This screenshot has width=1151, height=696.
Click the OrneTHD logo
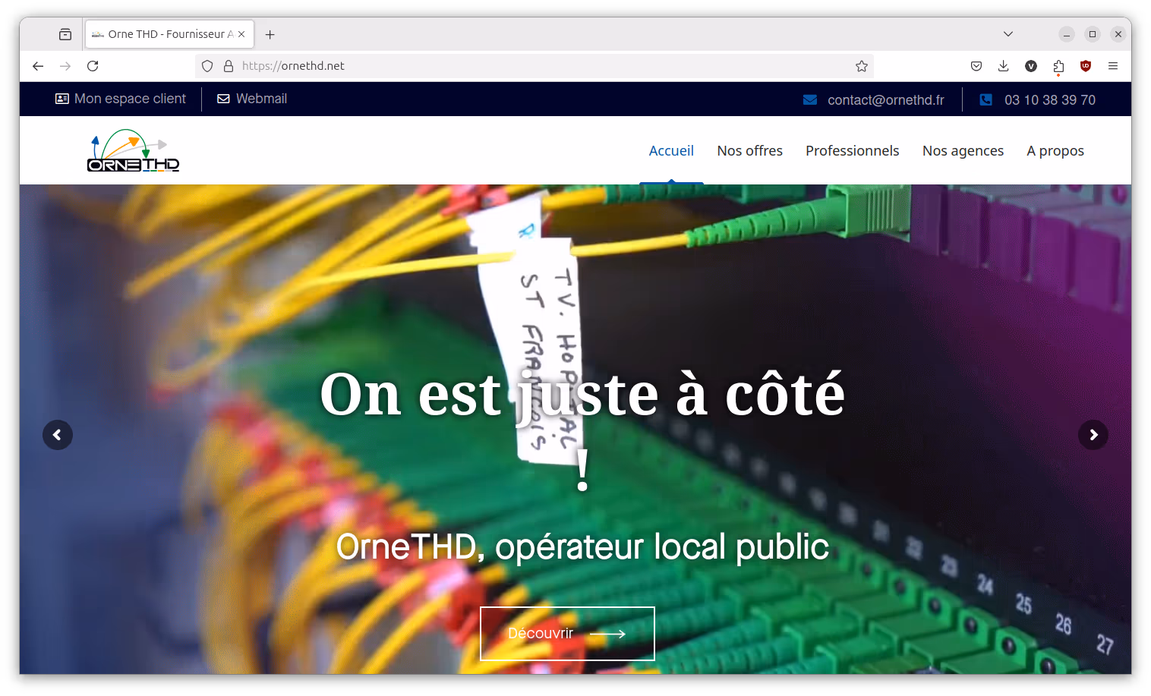(x=134, y=150)
